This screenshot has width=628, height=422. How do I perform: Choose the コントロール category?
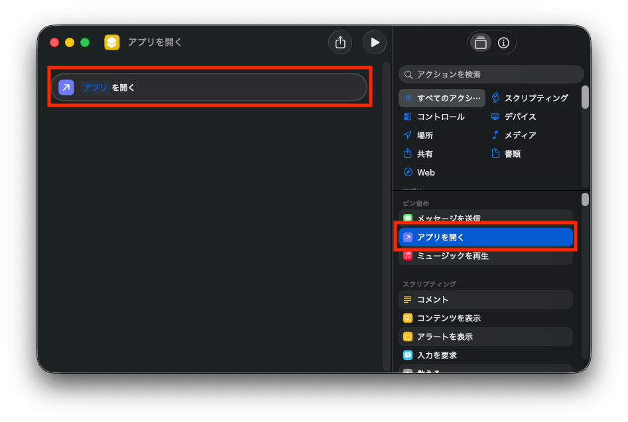click(434, 117)
